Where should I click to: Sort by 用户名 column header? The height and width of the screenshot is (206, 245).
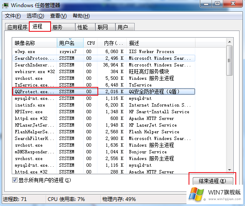click(70, 43)
